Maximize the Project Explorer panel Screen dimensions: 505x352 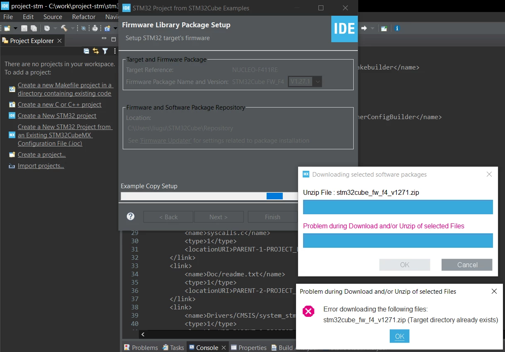[x=114, y=39]
